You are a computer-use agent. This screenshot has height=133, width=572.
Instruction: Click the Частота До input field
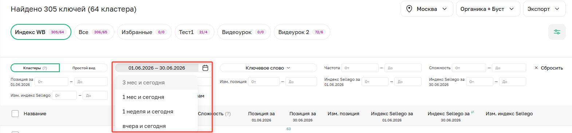pyautogui.click(x=403, y=68)
